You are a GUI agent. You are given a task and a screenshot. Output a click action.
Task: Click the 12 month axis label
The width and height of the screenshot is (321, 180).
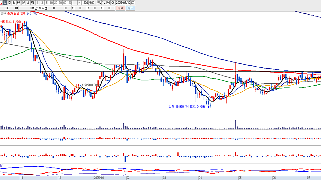coord(59,178)
